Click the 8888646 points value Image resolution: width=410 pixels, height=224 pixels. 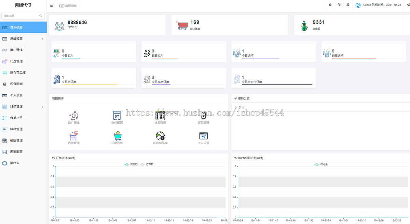click(x=77, y=22)
